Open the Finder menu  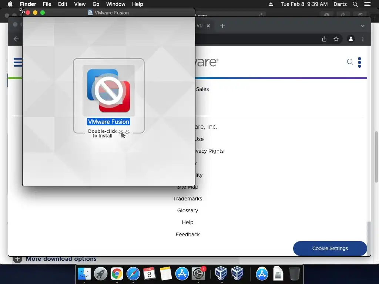(28, 4)
